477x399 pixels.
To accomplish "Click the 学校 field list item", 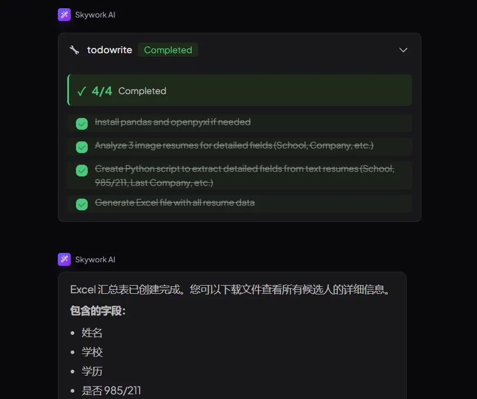I will (x=92, y=352).
